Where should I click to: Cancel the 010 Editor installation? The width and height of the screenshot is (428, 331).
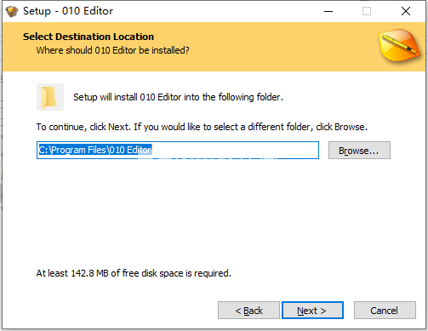point(385,311)
